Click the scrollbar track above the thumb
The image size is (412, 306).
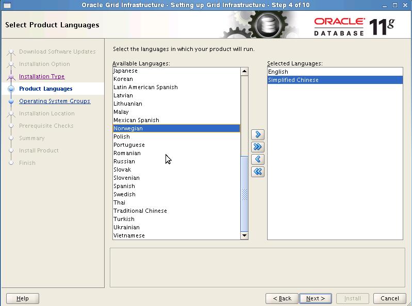pyautogui.click(x=244, y=115)
